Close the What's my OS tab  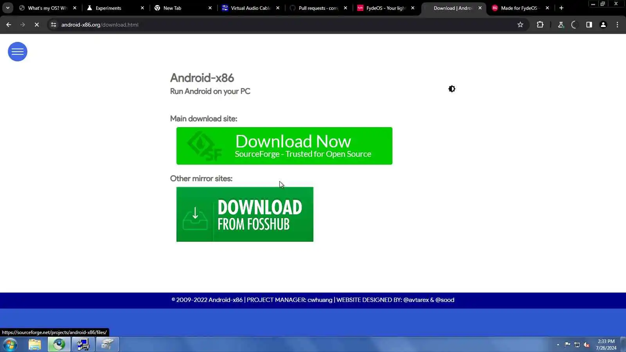pyautogui.click(x=75, y=8)
